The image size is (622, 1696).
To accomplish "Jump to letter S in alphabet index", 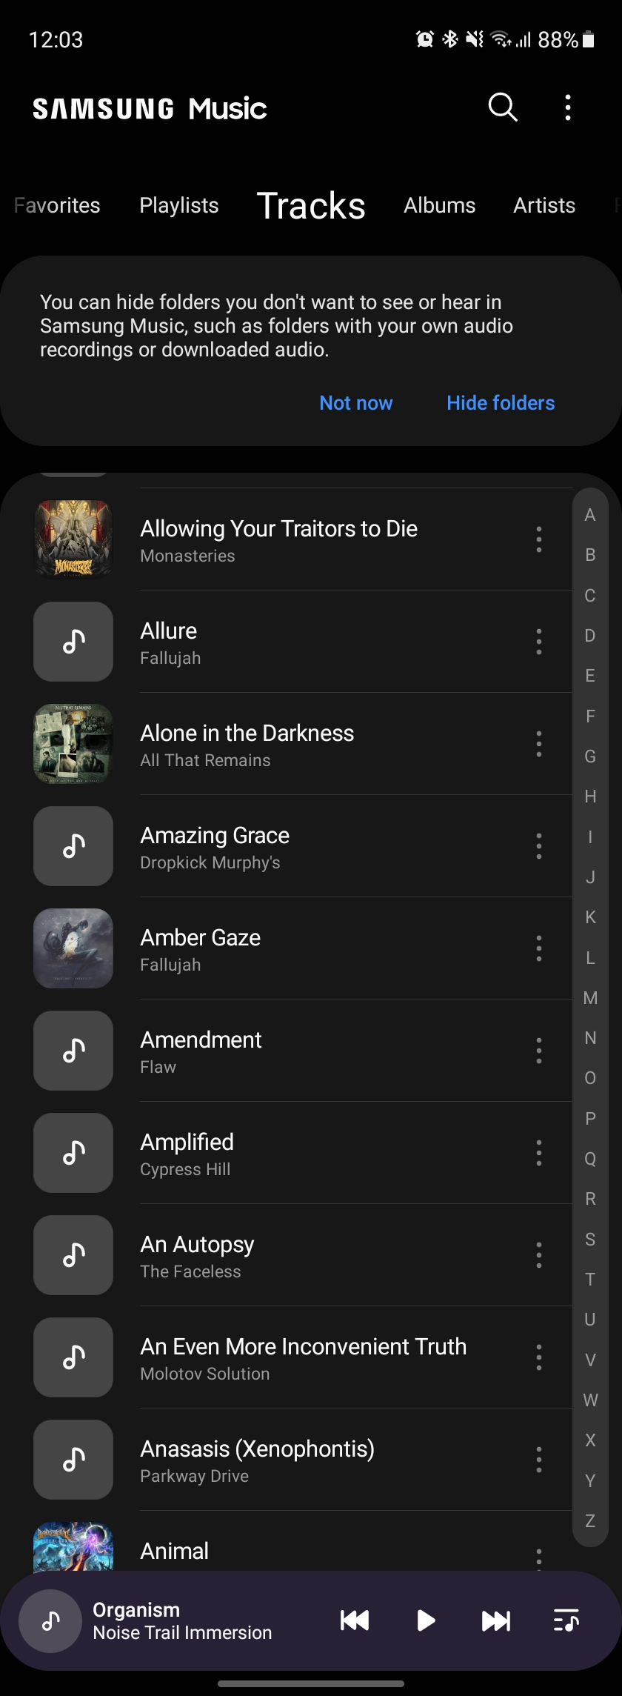I will coord(590,1239).
